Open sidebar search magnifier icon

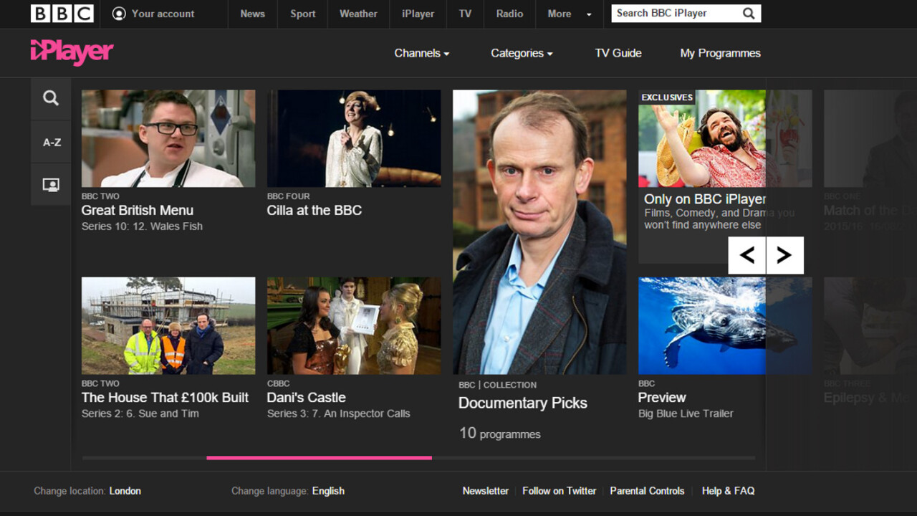[x=51, y=98]
